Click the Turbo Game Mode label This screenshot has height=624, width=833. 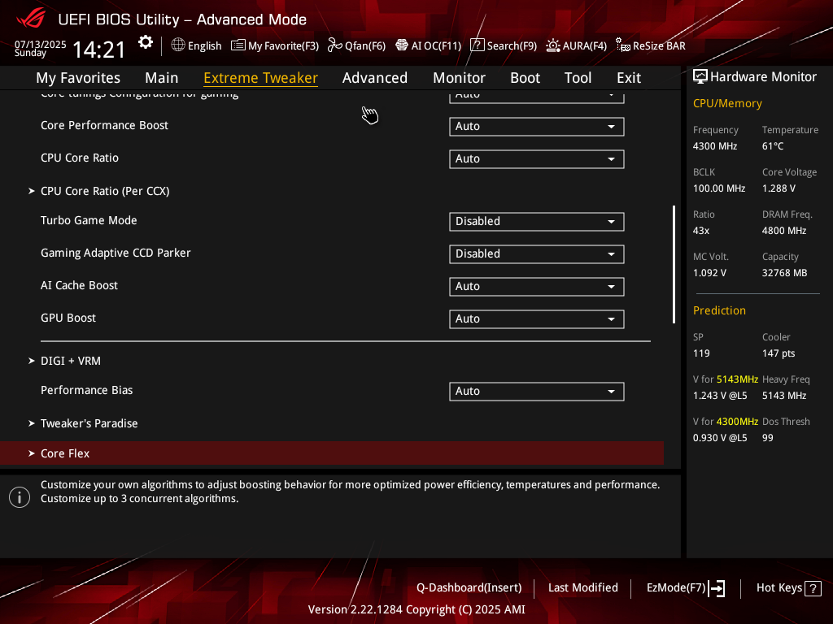89,220
